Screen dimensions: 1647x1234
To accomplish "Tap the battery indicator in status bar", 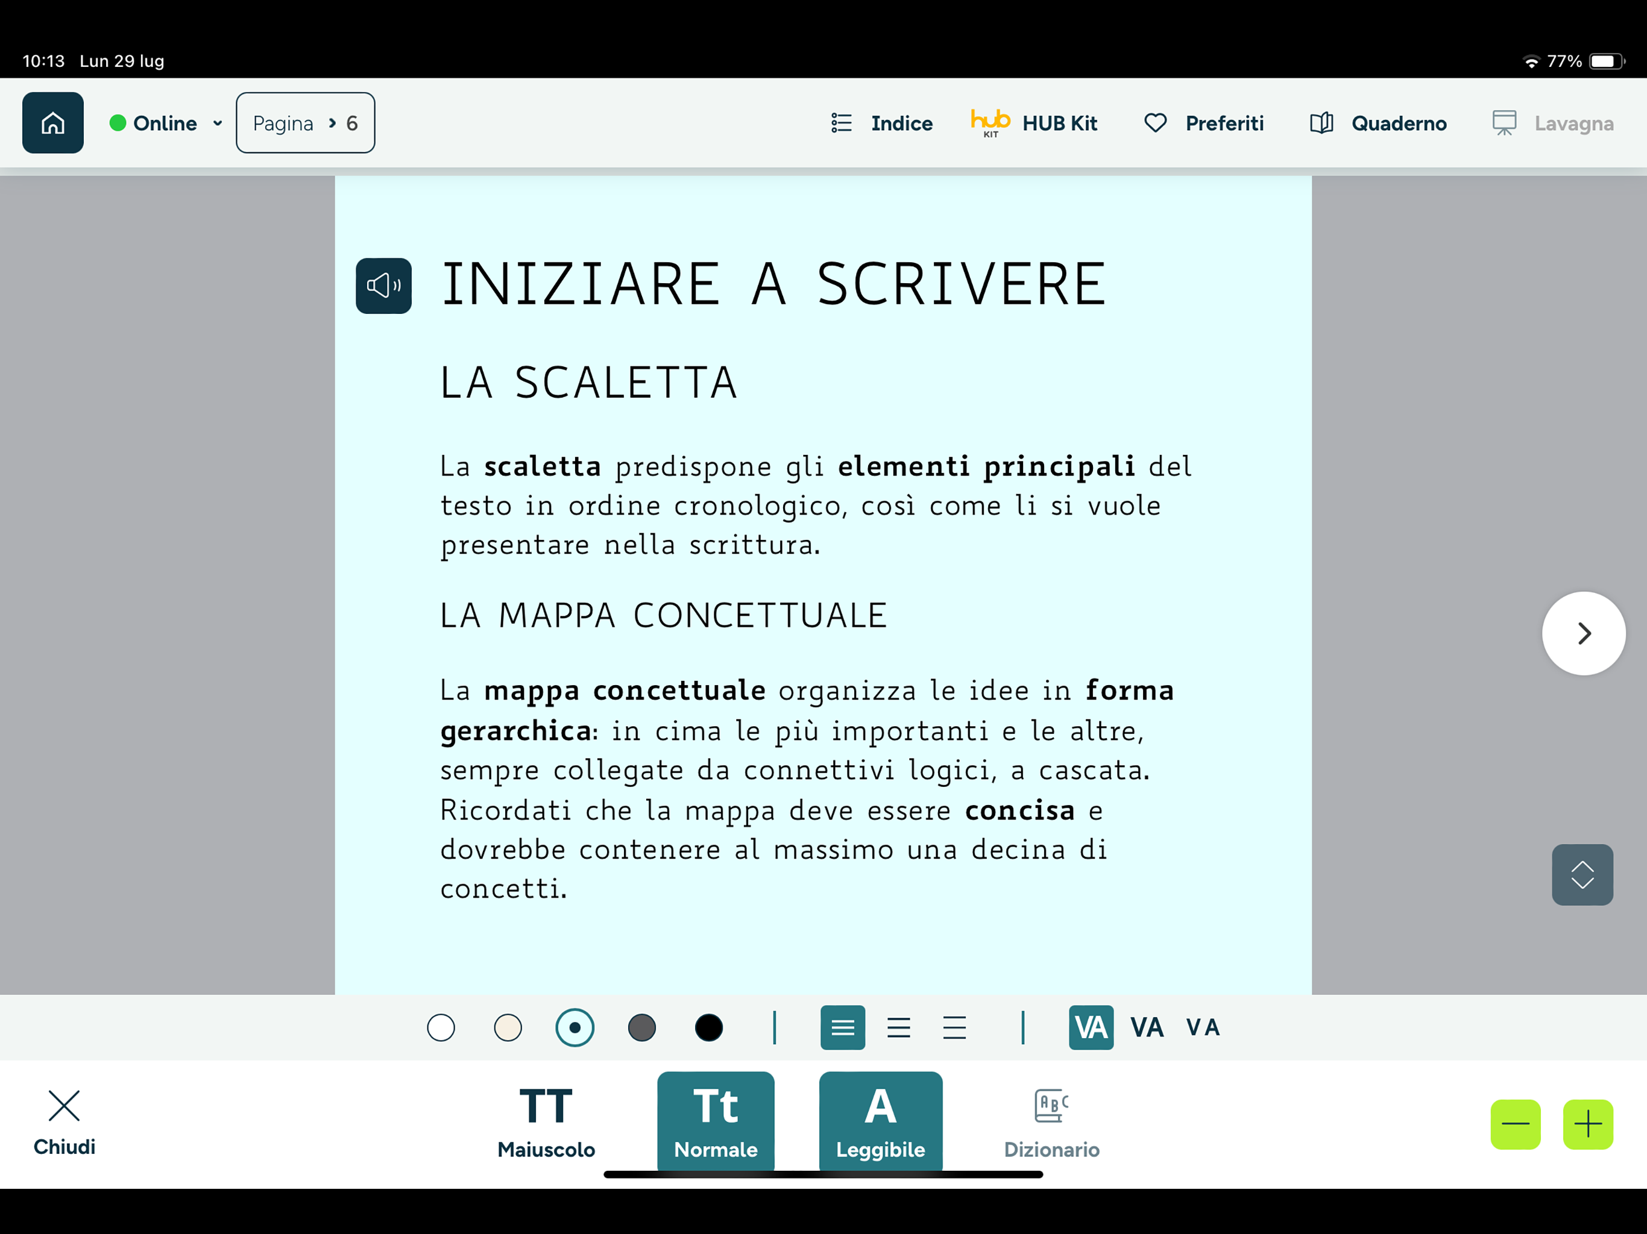I will [1606, 61].
